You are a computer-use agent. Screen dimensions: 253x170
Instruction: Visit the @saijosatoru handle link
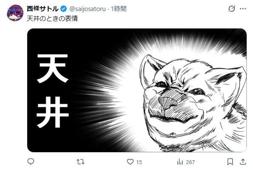click(x=88, y=9)
